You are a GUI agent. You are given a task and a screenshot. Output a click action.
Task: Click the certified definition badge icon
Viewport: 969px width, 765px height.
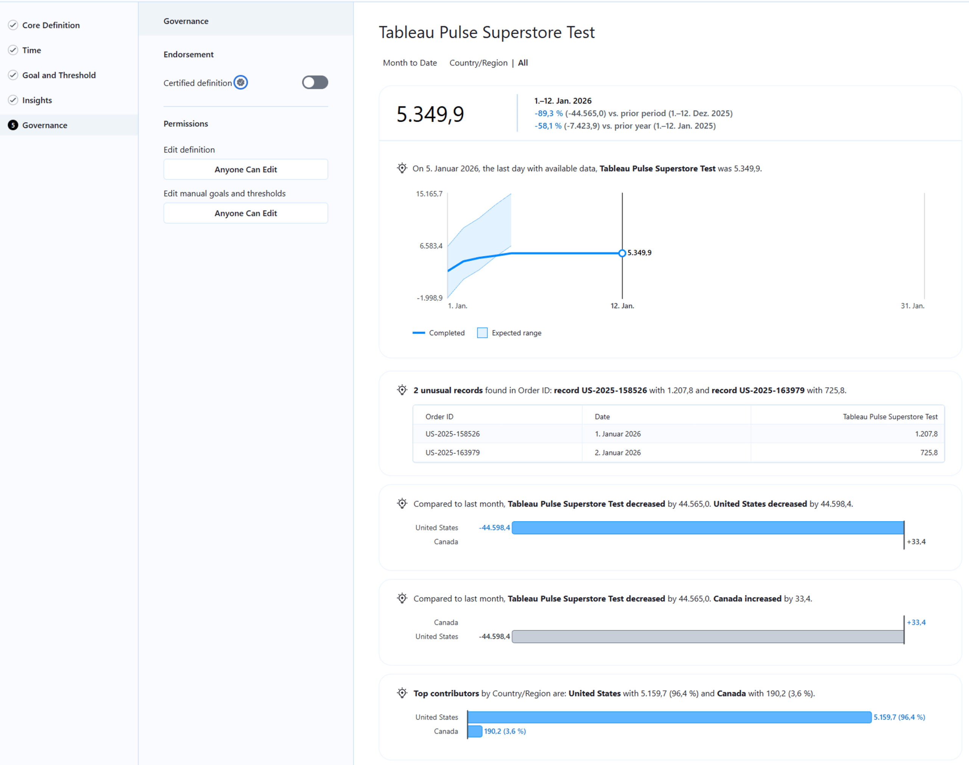[241, 82]
